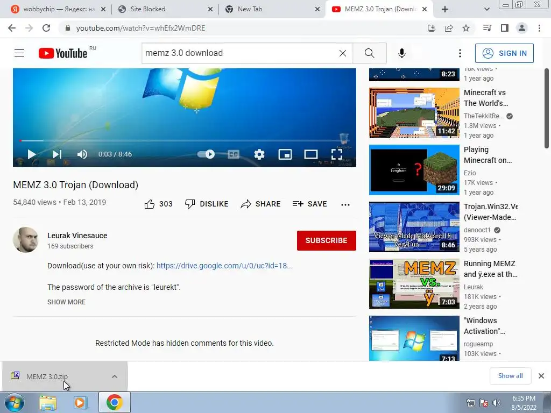The image size is (551, 413).
Task: Open Running MEMZ and ÿ.exe video title
Action: pyautogui.click(x=490, y=269)
